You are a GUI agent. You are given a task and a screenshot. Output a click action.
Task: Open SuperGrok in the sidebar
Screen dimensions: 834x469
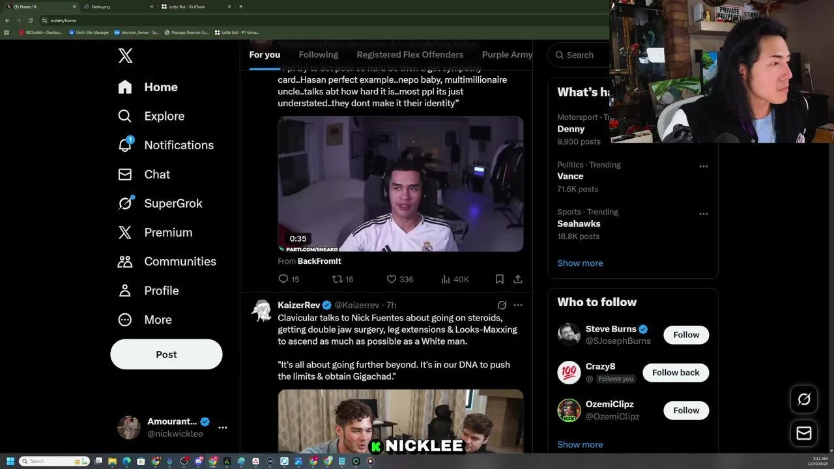(160, 203)
